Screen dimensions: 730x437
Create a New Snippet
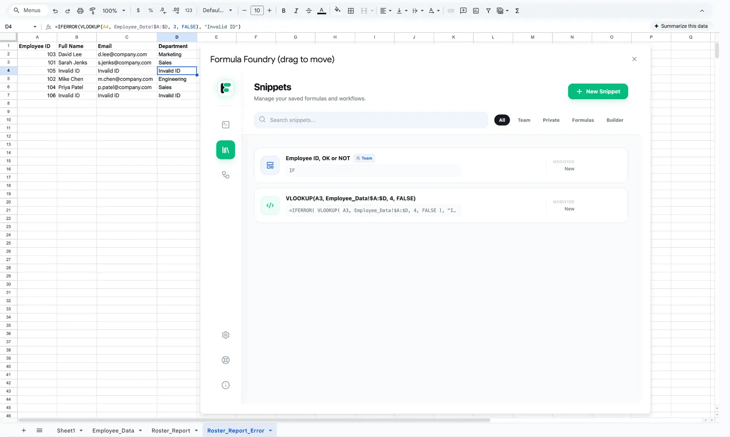click(598, 92)
